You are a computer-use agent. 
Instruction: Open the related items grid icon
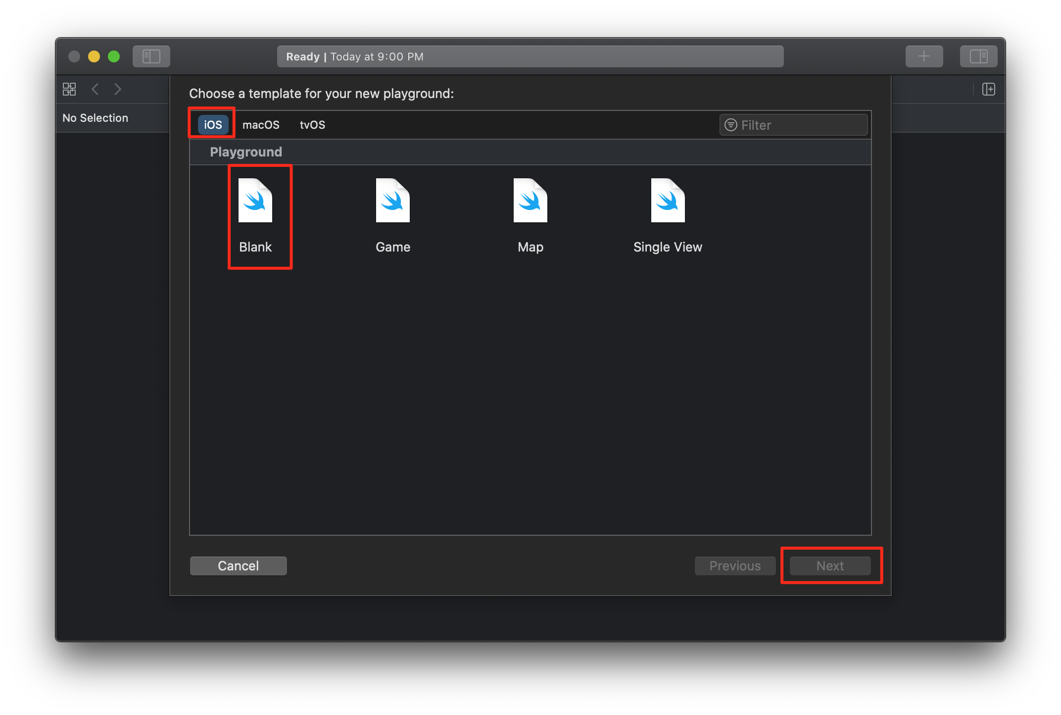click(x=69, y=89)
